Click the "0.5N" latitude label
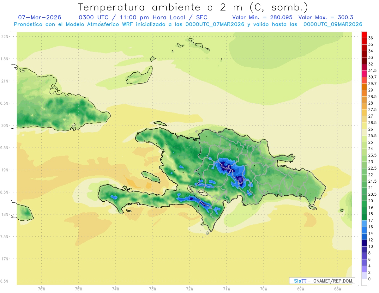This screenshot has width=379, height=293. [x=4, y=103]
